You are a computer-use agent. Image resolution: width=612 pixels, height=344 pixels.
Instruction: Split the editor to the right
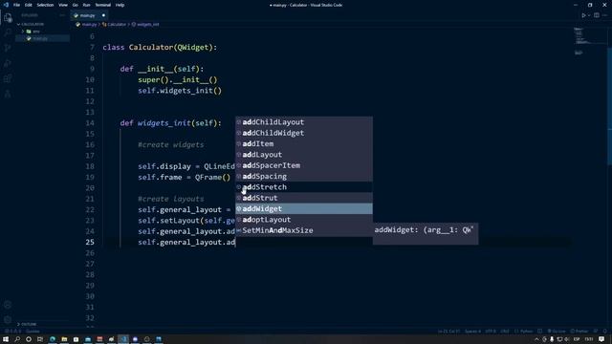(597, 15)
